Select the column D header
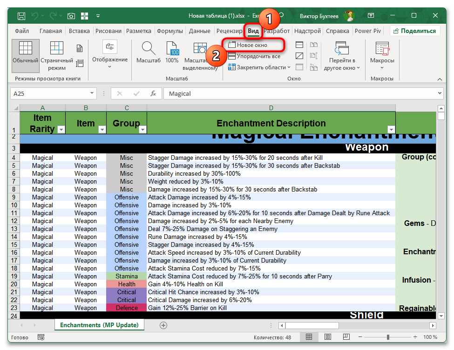Viewport: 454px width, 350px height. pyautogui.click(x=271, y=108)
